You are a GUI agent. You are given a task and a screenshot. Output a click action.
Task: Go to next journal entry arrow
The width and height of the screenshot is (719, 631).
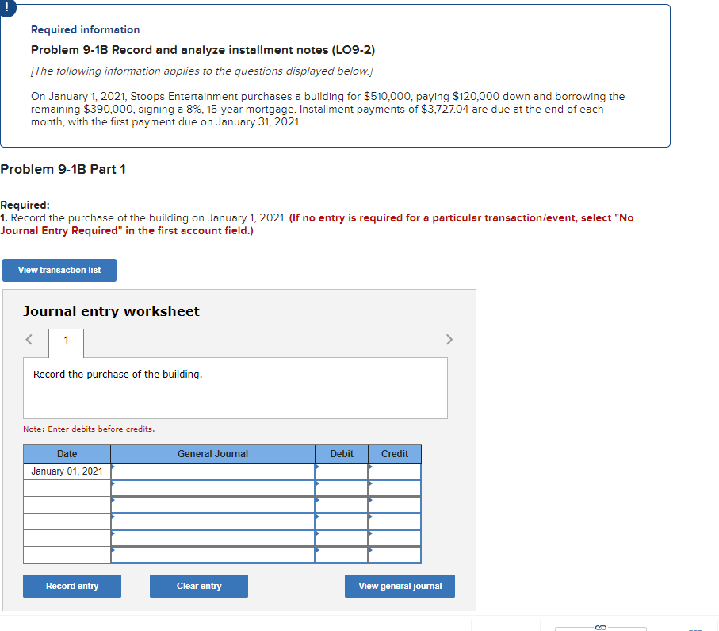(x=449, y=340)
